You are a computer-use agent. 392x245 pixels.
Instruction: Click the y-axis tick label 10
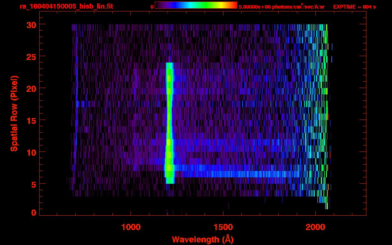click(x=31, y=152)
